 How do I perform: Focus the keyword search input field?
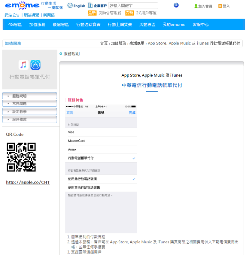[133, 6]
